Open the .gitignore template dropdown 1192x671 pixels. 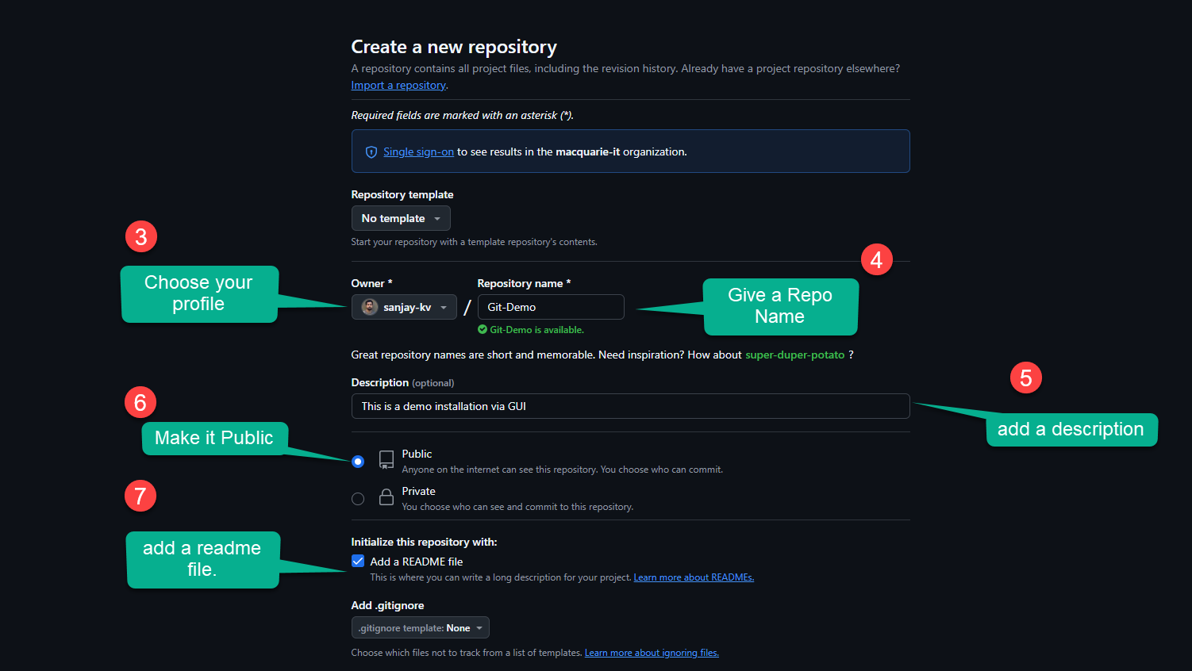(x=420, y=627)
